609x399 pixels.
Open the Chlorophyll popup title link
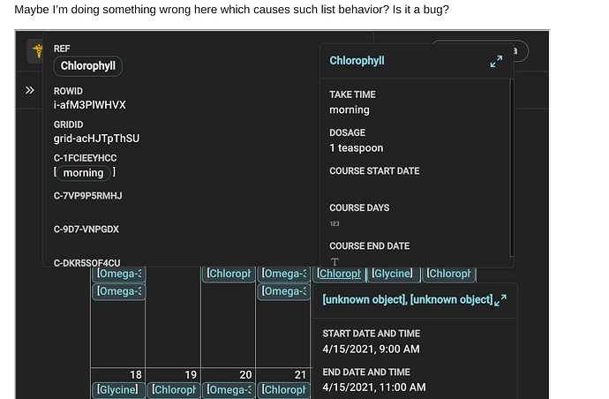point(357,61)
